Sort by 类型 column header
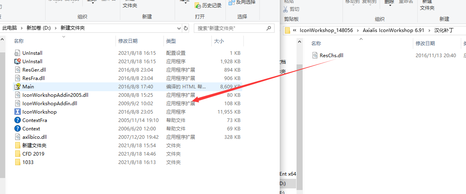The height and width of the screenshot is (194, 466). coord(171,41)
